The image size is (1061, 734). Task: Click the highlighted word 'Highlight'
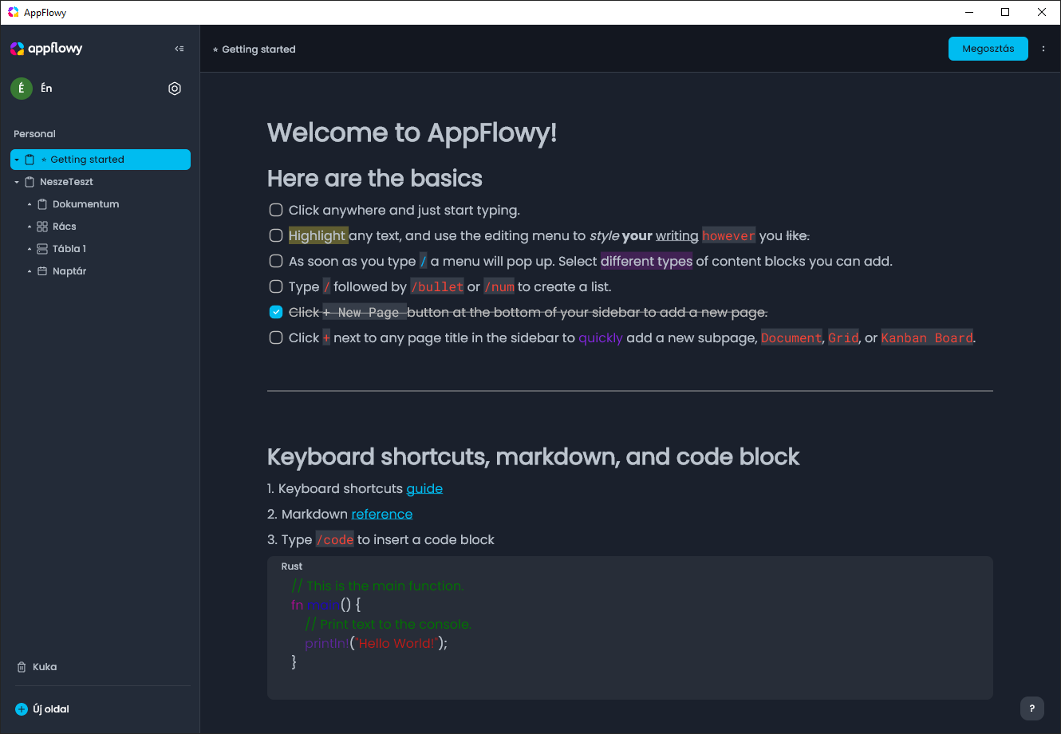click(x=318, y=235)
